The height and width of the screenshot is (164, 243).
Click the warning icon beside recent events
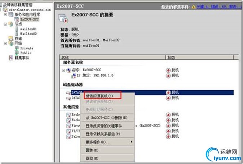(194, 7)
